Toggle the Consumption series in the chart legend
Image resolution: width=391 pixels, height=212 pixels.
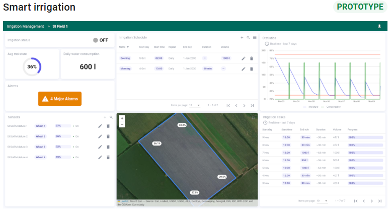pyautogui.click(x=331, y=107)
